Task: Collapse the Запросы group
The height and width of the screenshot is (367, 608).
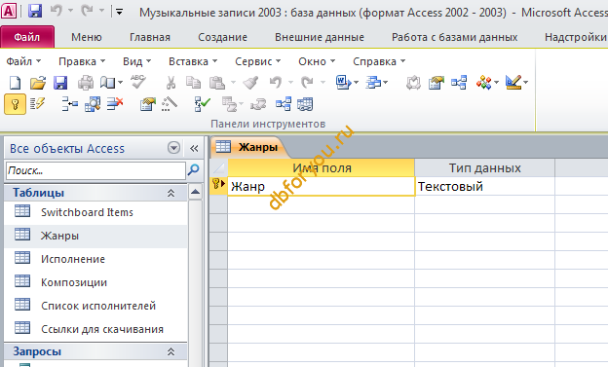Action: 171,351
